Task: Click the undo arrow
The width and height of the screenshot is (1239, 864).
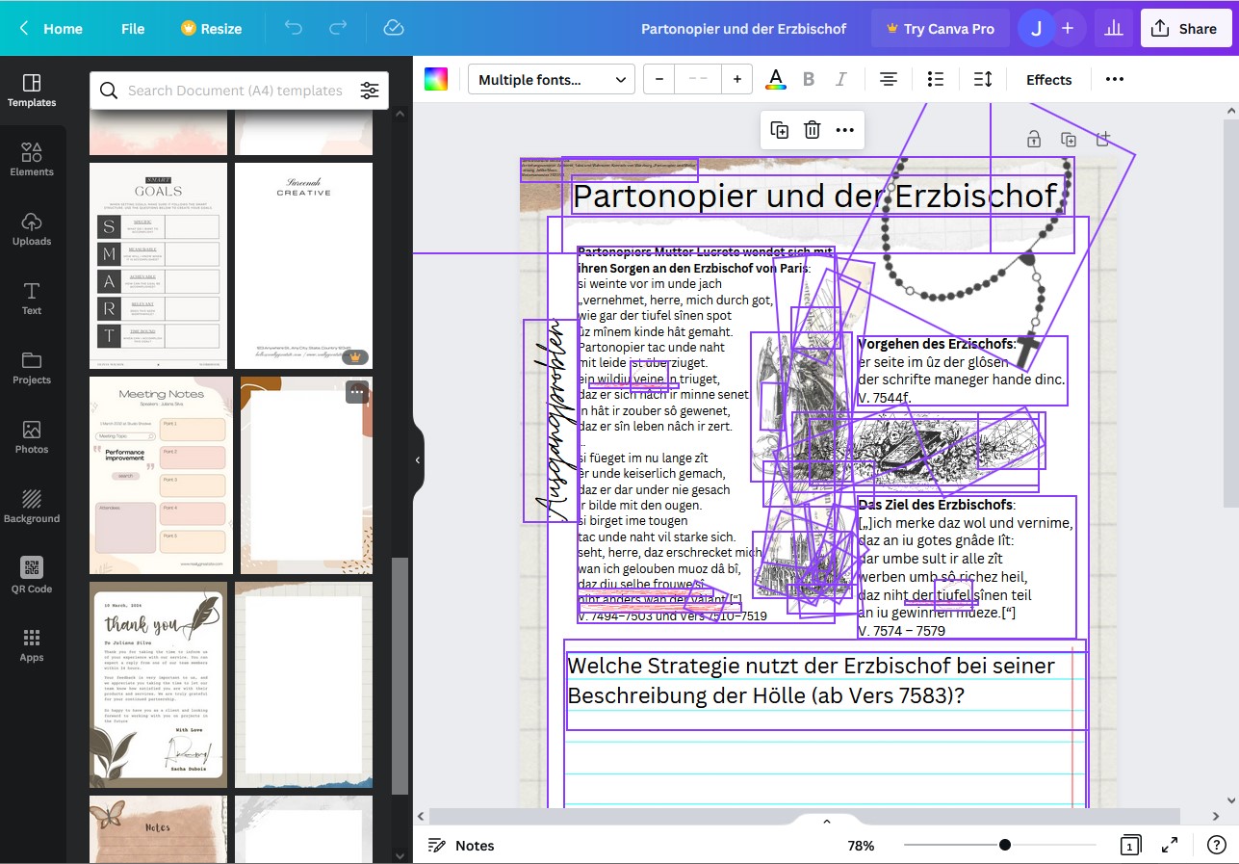Action: tap(294, 28)
